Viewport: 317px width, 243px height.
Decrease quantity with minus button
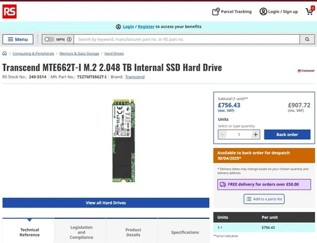pyautogui.click(x=223, y=134)
